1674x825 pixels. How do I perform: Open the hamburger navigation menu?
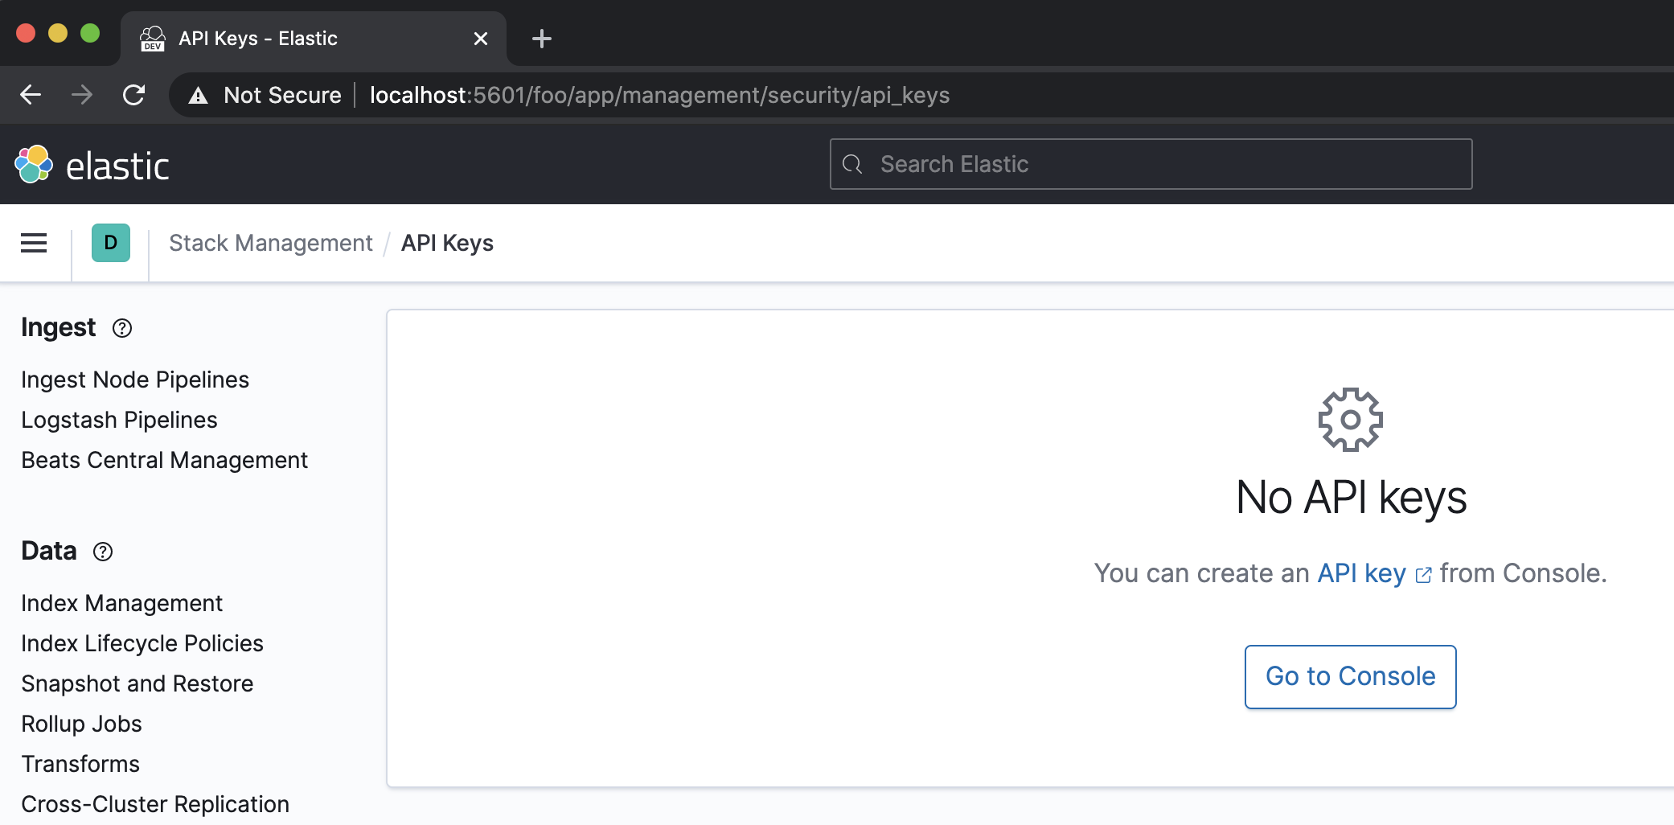(x=34, y=243)
